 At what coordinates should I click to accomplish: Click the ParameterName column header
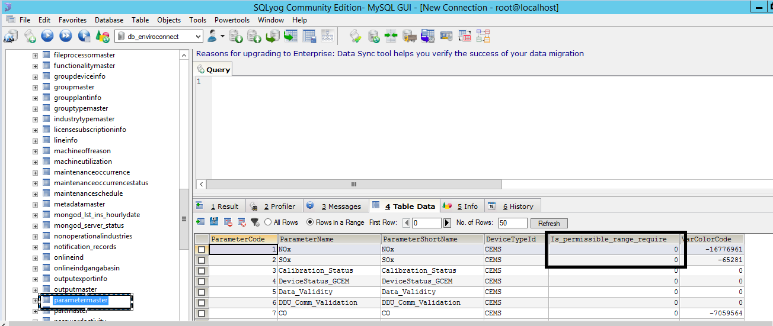[329, 239]
